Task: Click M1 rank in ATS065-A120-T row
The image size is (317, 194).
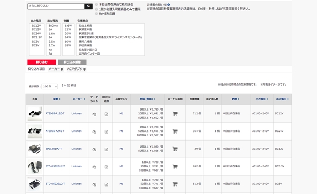Action: point(122,114)
